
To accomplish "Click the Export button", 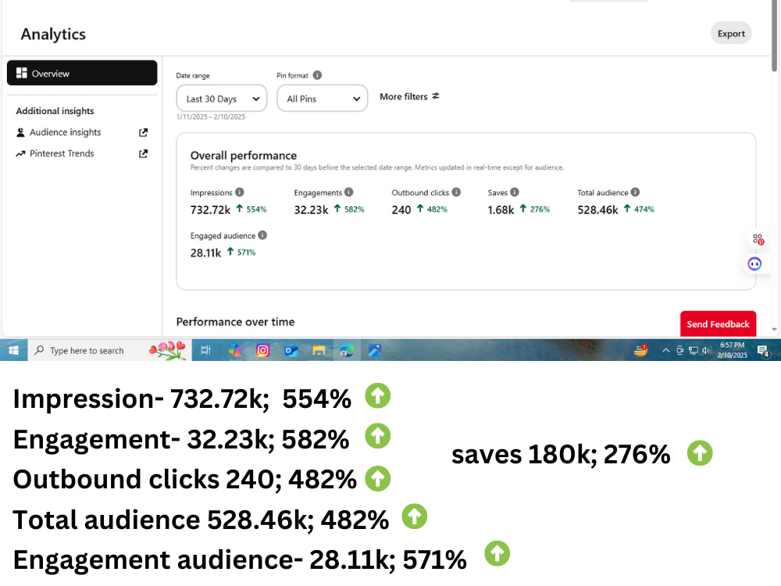I will (731, 34).
